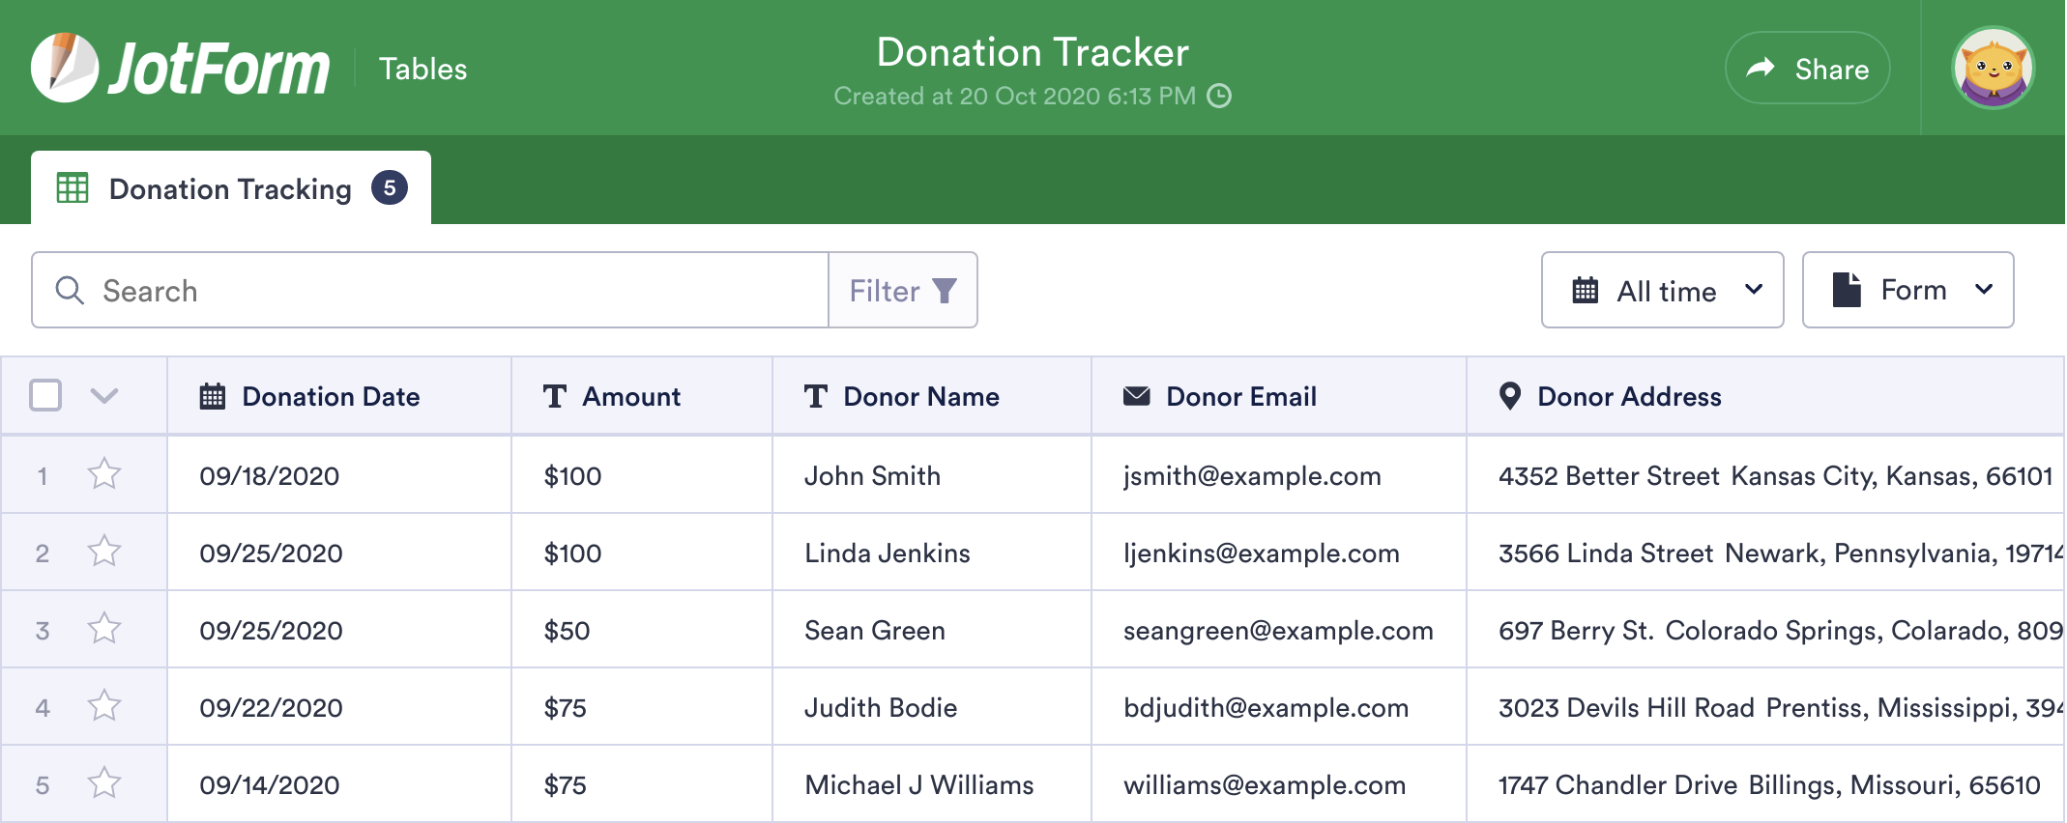Click the filter funnel icon
The height and width of the screenshot is (823, 2067).
[x=945, y=291]
